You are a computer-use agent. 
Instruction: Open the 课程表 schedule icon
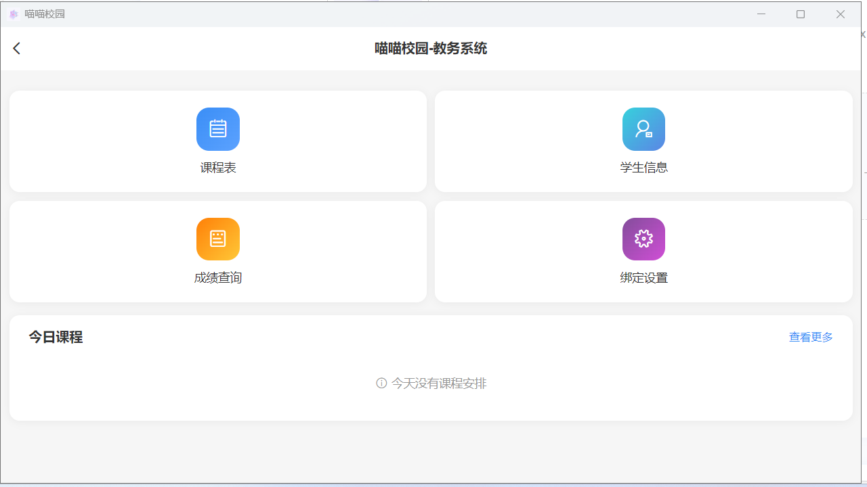(218, 129)
